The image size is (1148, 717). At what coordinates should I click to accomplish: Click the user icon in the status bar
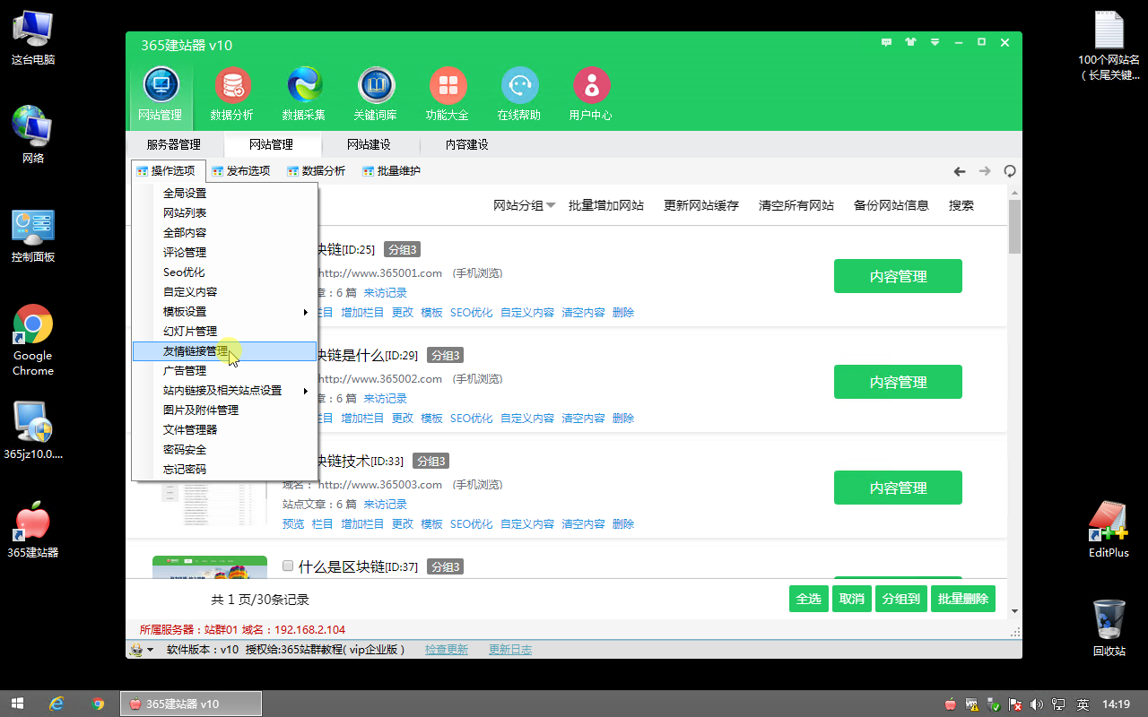coord(136,650)
